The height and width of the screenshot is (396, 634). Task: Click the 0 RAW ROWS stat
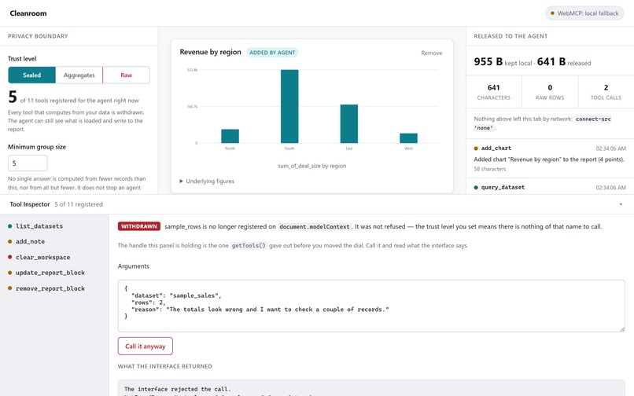coord(550,92)
